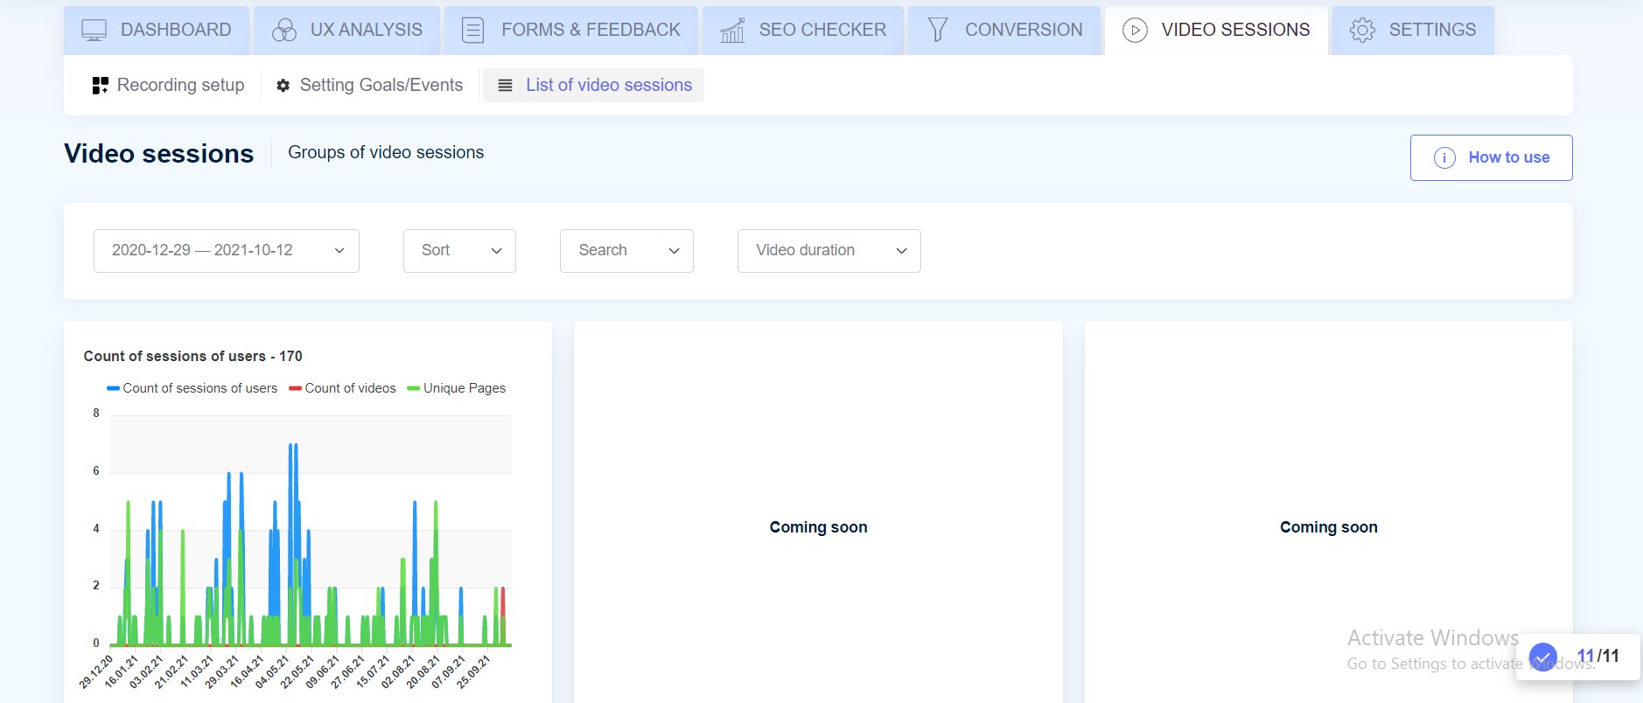1643x703 pixels.
Task: Click the Forms & Feedback document icon
Action: click(472, 31)
